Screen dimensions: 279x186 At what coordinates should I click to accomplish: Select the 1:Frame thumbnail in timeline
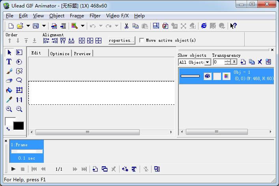(x=26, y=151)
